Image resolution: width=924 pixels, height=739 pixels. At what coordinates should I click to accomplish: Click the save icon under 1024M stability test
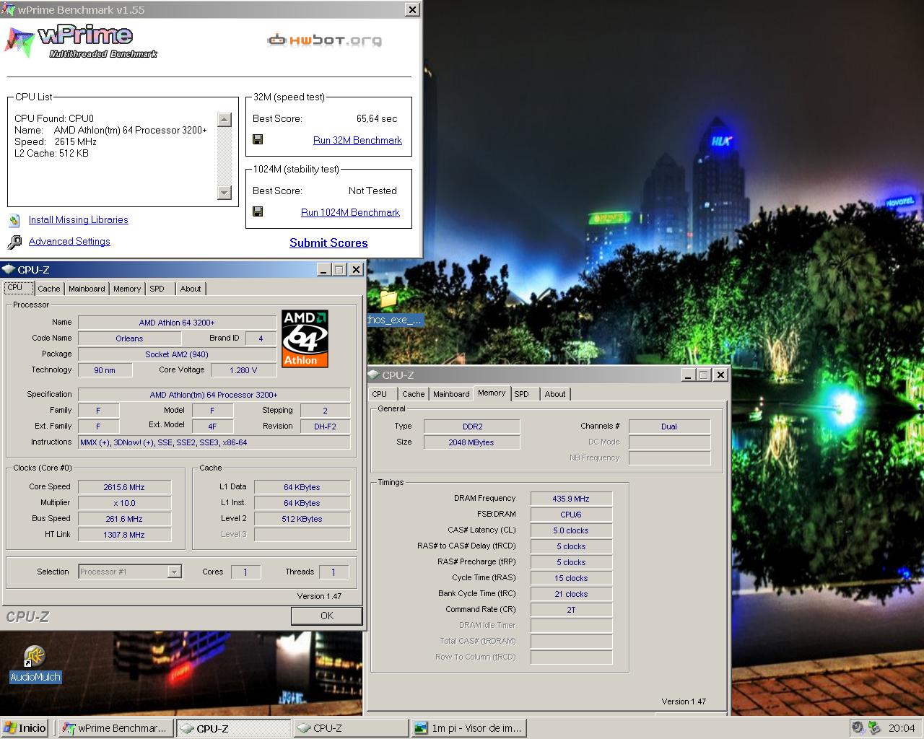click(258, 211)
